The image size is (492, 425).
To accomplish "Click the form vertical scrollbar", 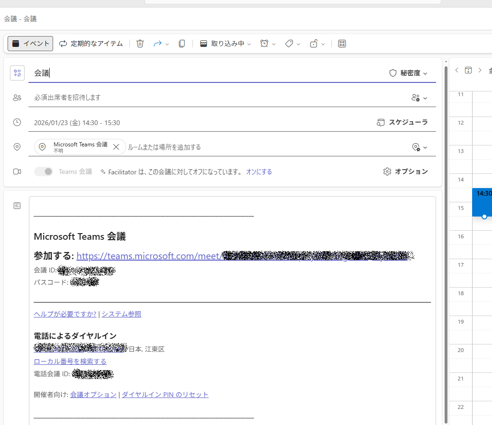I will pyautogui.click(x=446, y=244).
